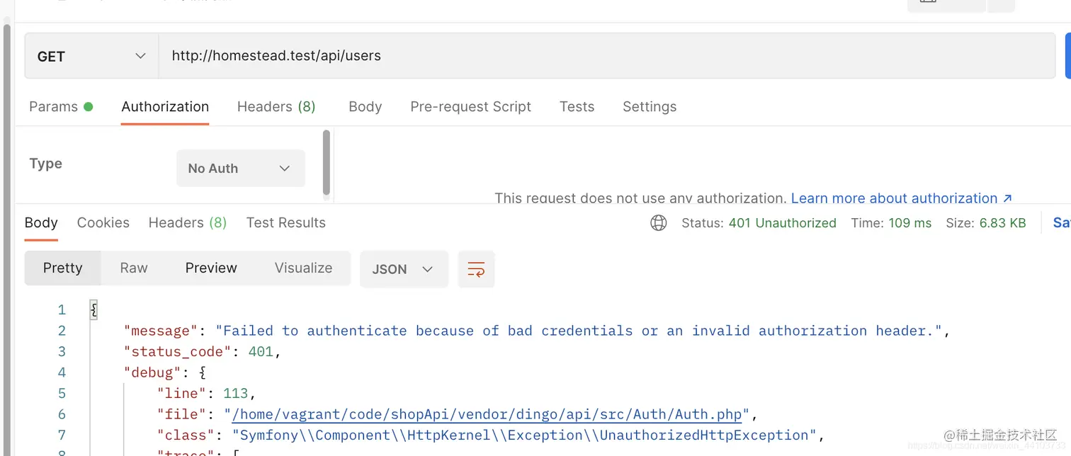The image size is (1071, 456).
Task: Open the Auth.php file path link
Action: 487,414
